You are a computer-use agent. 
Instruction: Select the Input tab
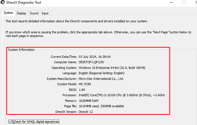[45, 13]
